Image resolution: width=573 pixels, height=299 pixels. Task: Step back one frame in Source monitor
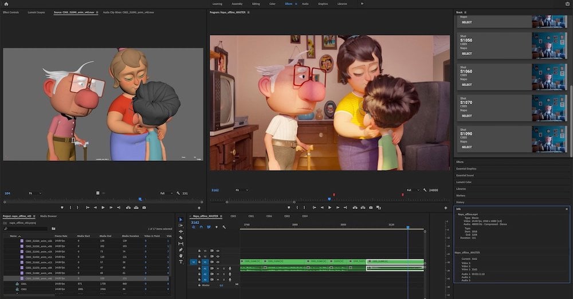coord(95,207)
